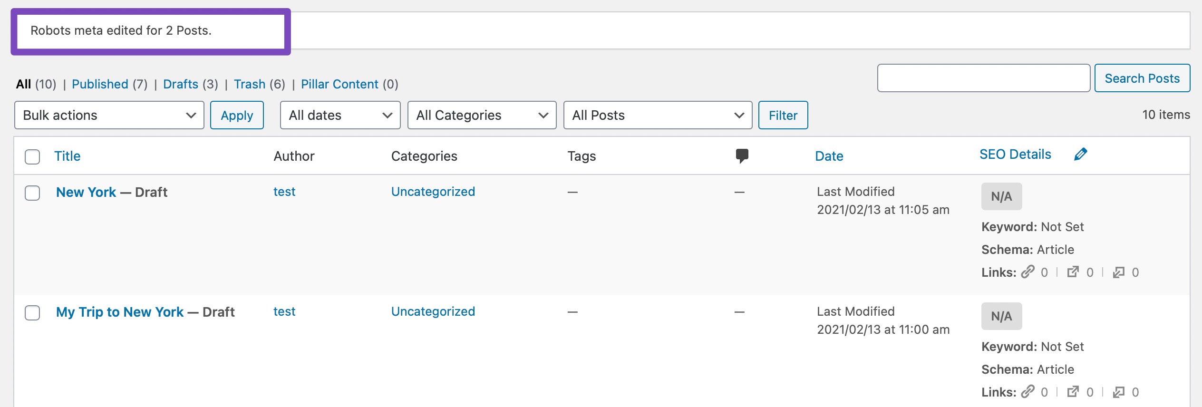Click external links icon in New York row
Viewport: 1202px width, 407px height.
click(x=1073, y=272)
